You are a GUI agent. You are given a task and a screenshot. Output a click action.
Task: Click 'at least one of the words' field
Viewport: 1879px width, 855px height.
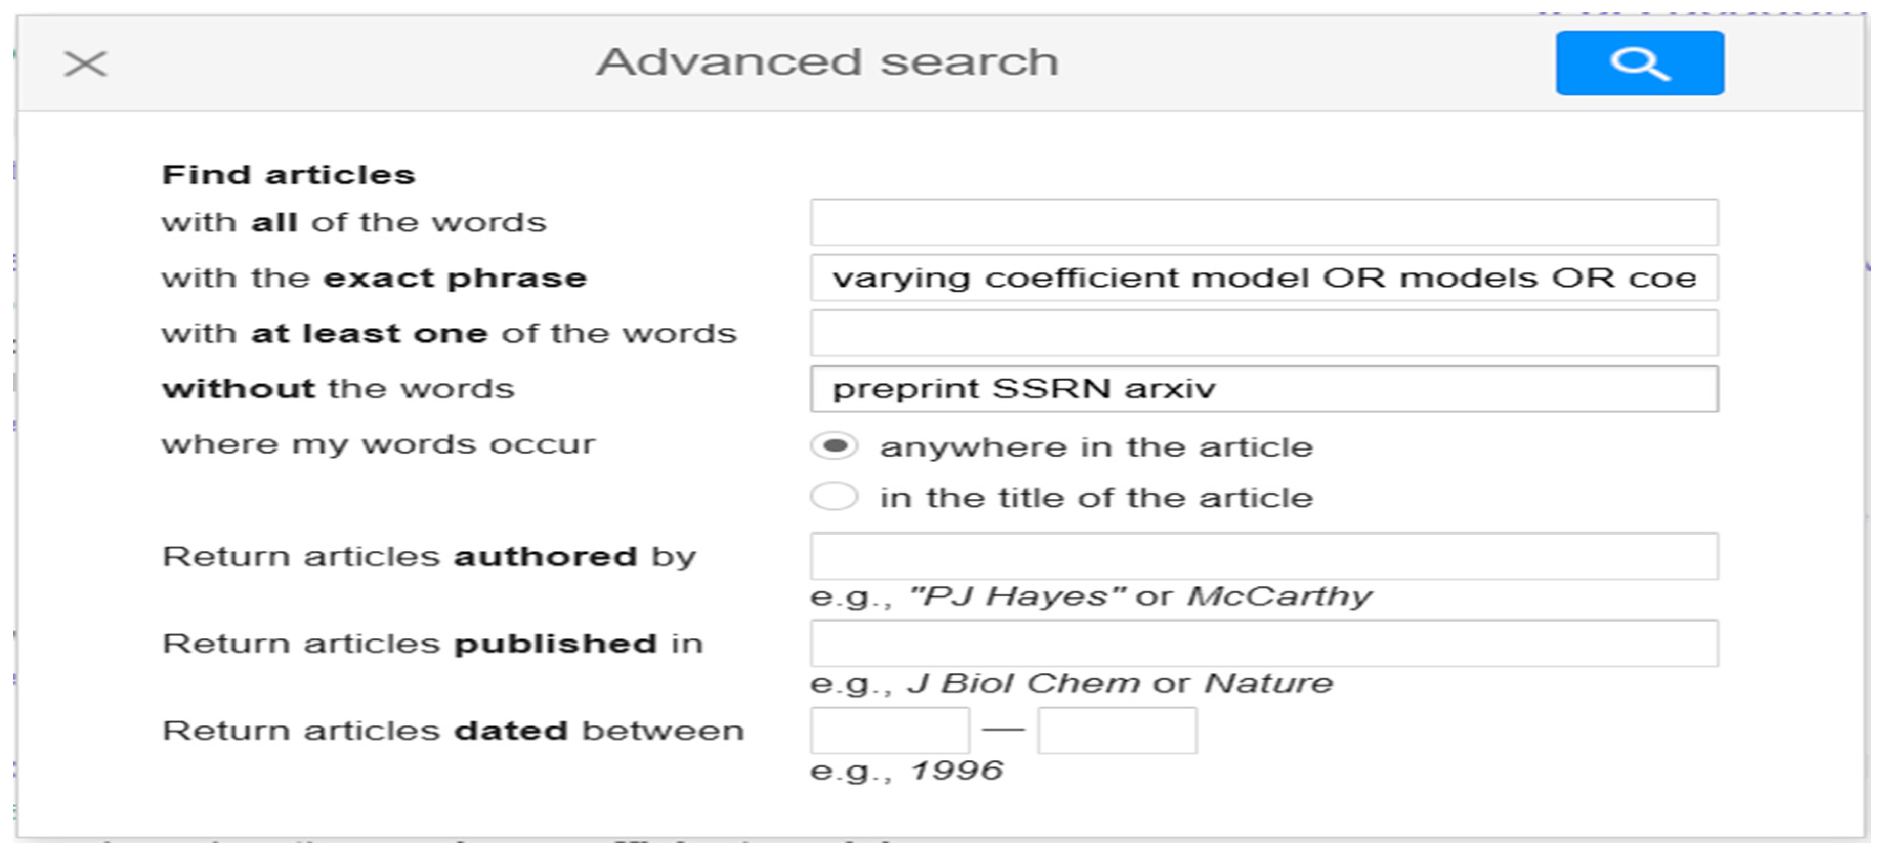click(1264, 333)
